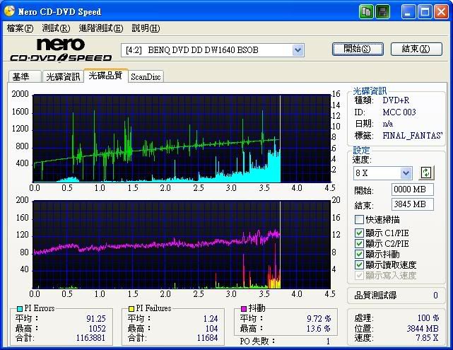Click the 位置 position value 3844 MB
This screenshot has width=453, height=350.
[423, 329]
